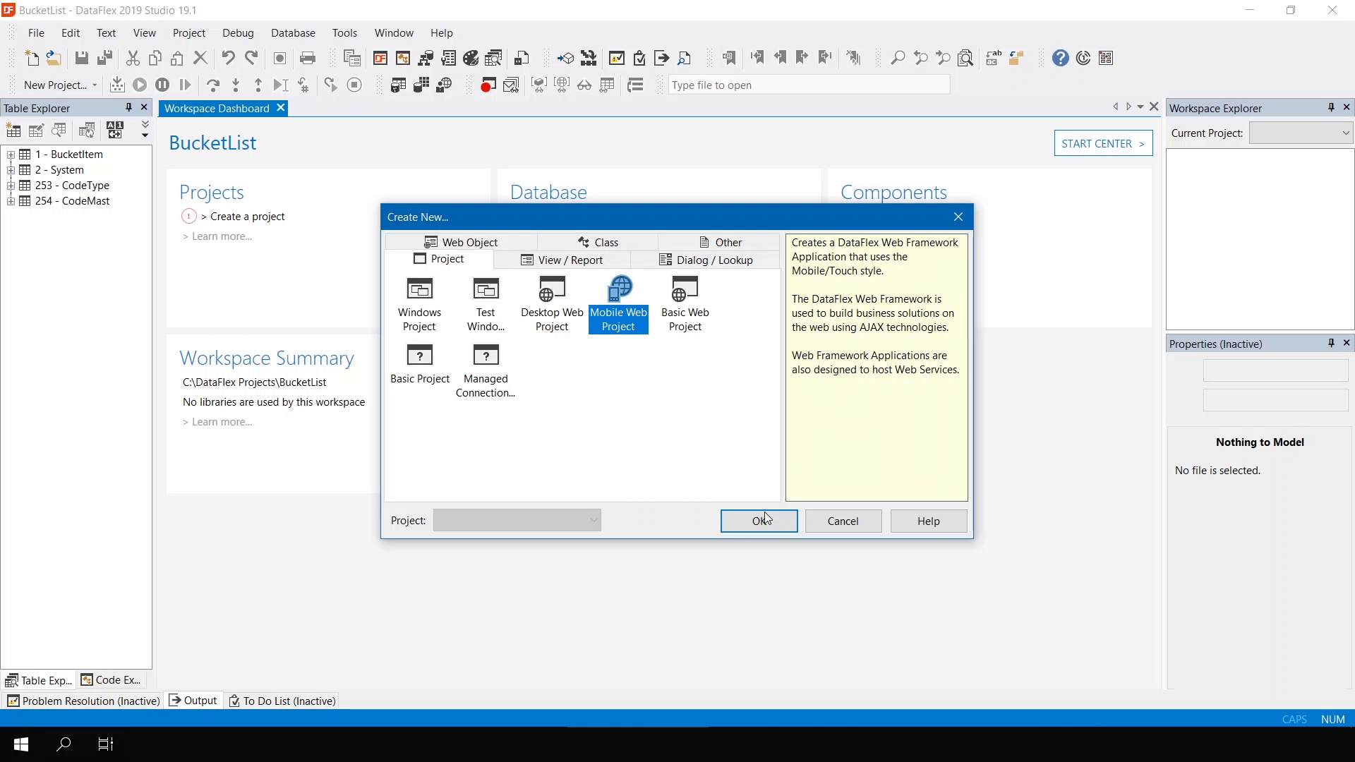Open the Current Project dropdown
The width and height of the screenshot is (1355, 762).
click(x=1345, y=133)
